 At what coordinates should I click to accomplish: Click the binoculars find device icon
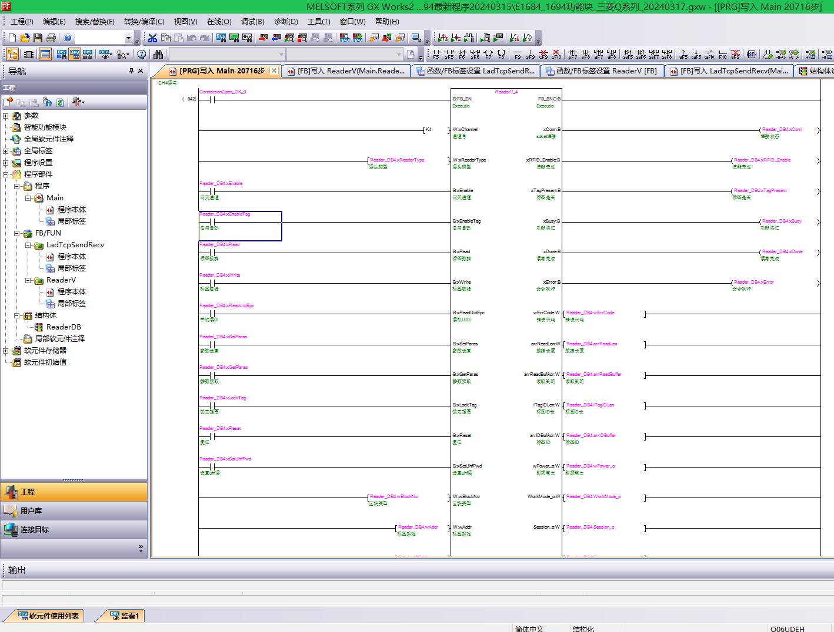point(158,55)
